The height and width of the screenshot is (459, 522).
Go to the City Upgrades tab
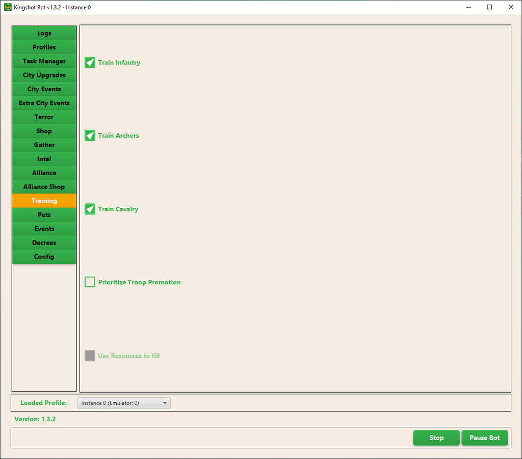coord(44,75)
